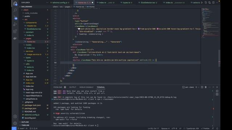Kill the terminal with trash icon
Screen dimensions: 232x130
click(x=206, y=87)
